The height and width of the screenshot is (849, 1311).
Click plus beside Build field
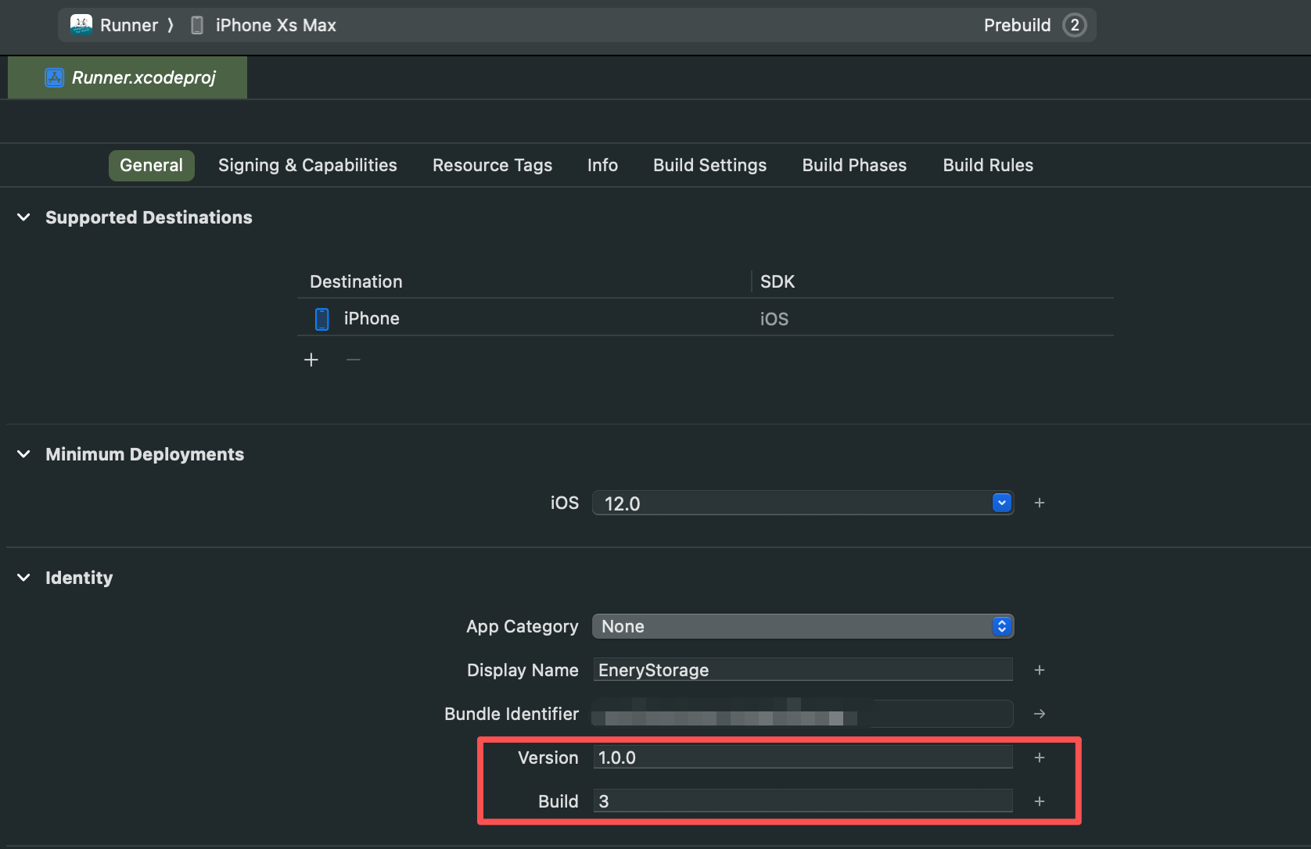1040,801
